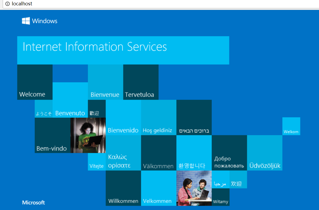
Task: Click the Internet Information Services banner
Action: tap(123, 50)
